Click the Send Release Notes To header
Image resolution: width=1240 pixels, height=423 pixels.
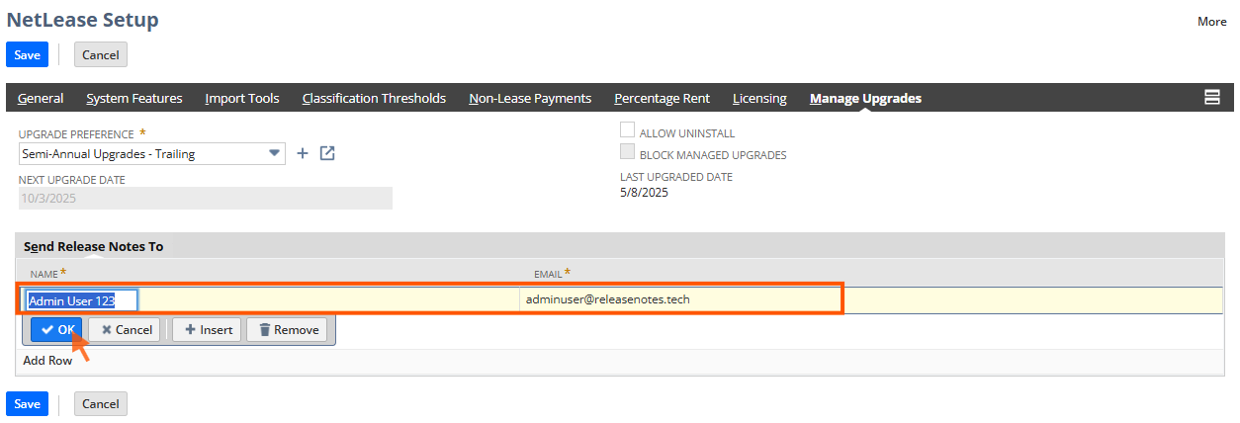click(x=93, y=246)
